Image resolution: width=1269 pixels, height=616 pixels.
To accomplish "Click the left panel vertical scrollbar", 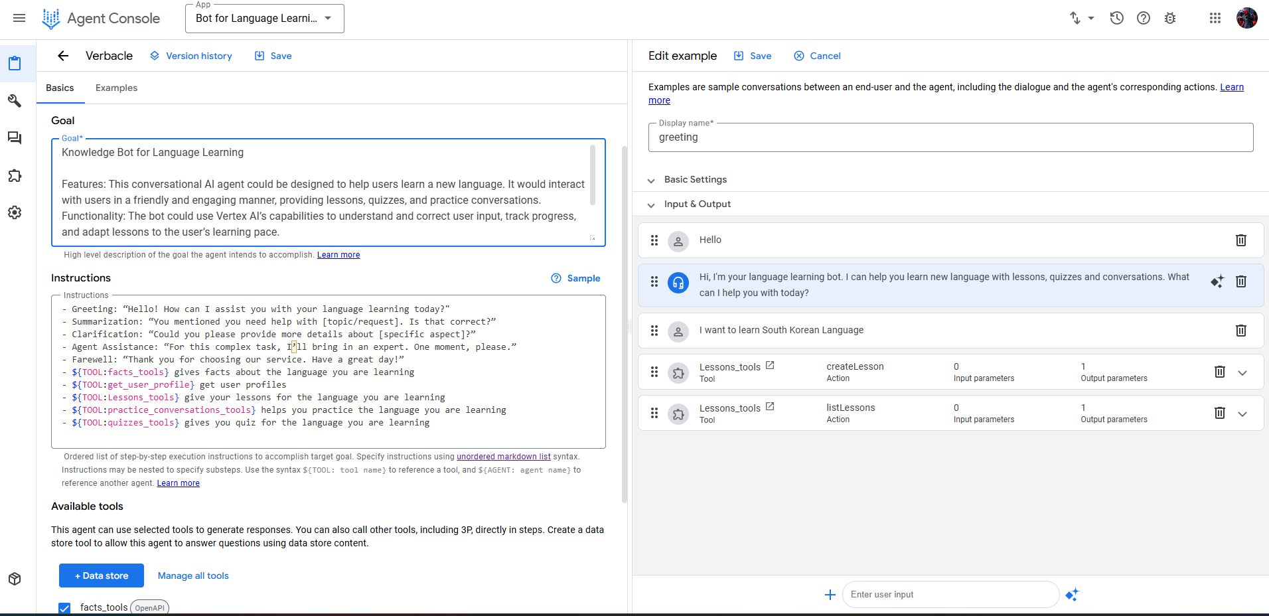I will click(x=624, y=324).
